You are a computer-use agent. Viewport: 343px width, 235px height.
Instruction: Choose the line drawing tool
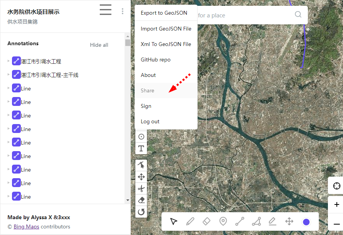point(240,221)
